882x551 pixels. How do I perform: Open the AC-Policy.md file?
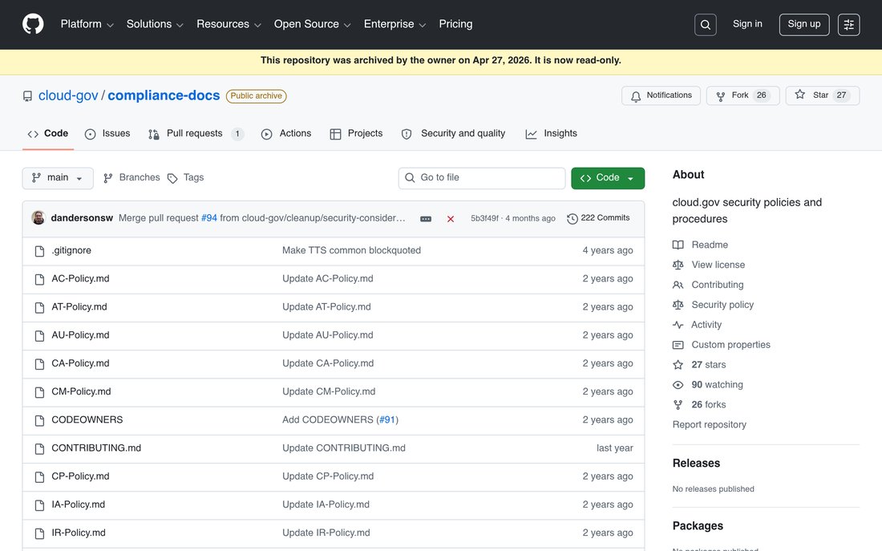tap(80, 278)
